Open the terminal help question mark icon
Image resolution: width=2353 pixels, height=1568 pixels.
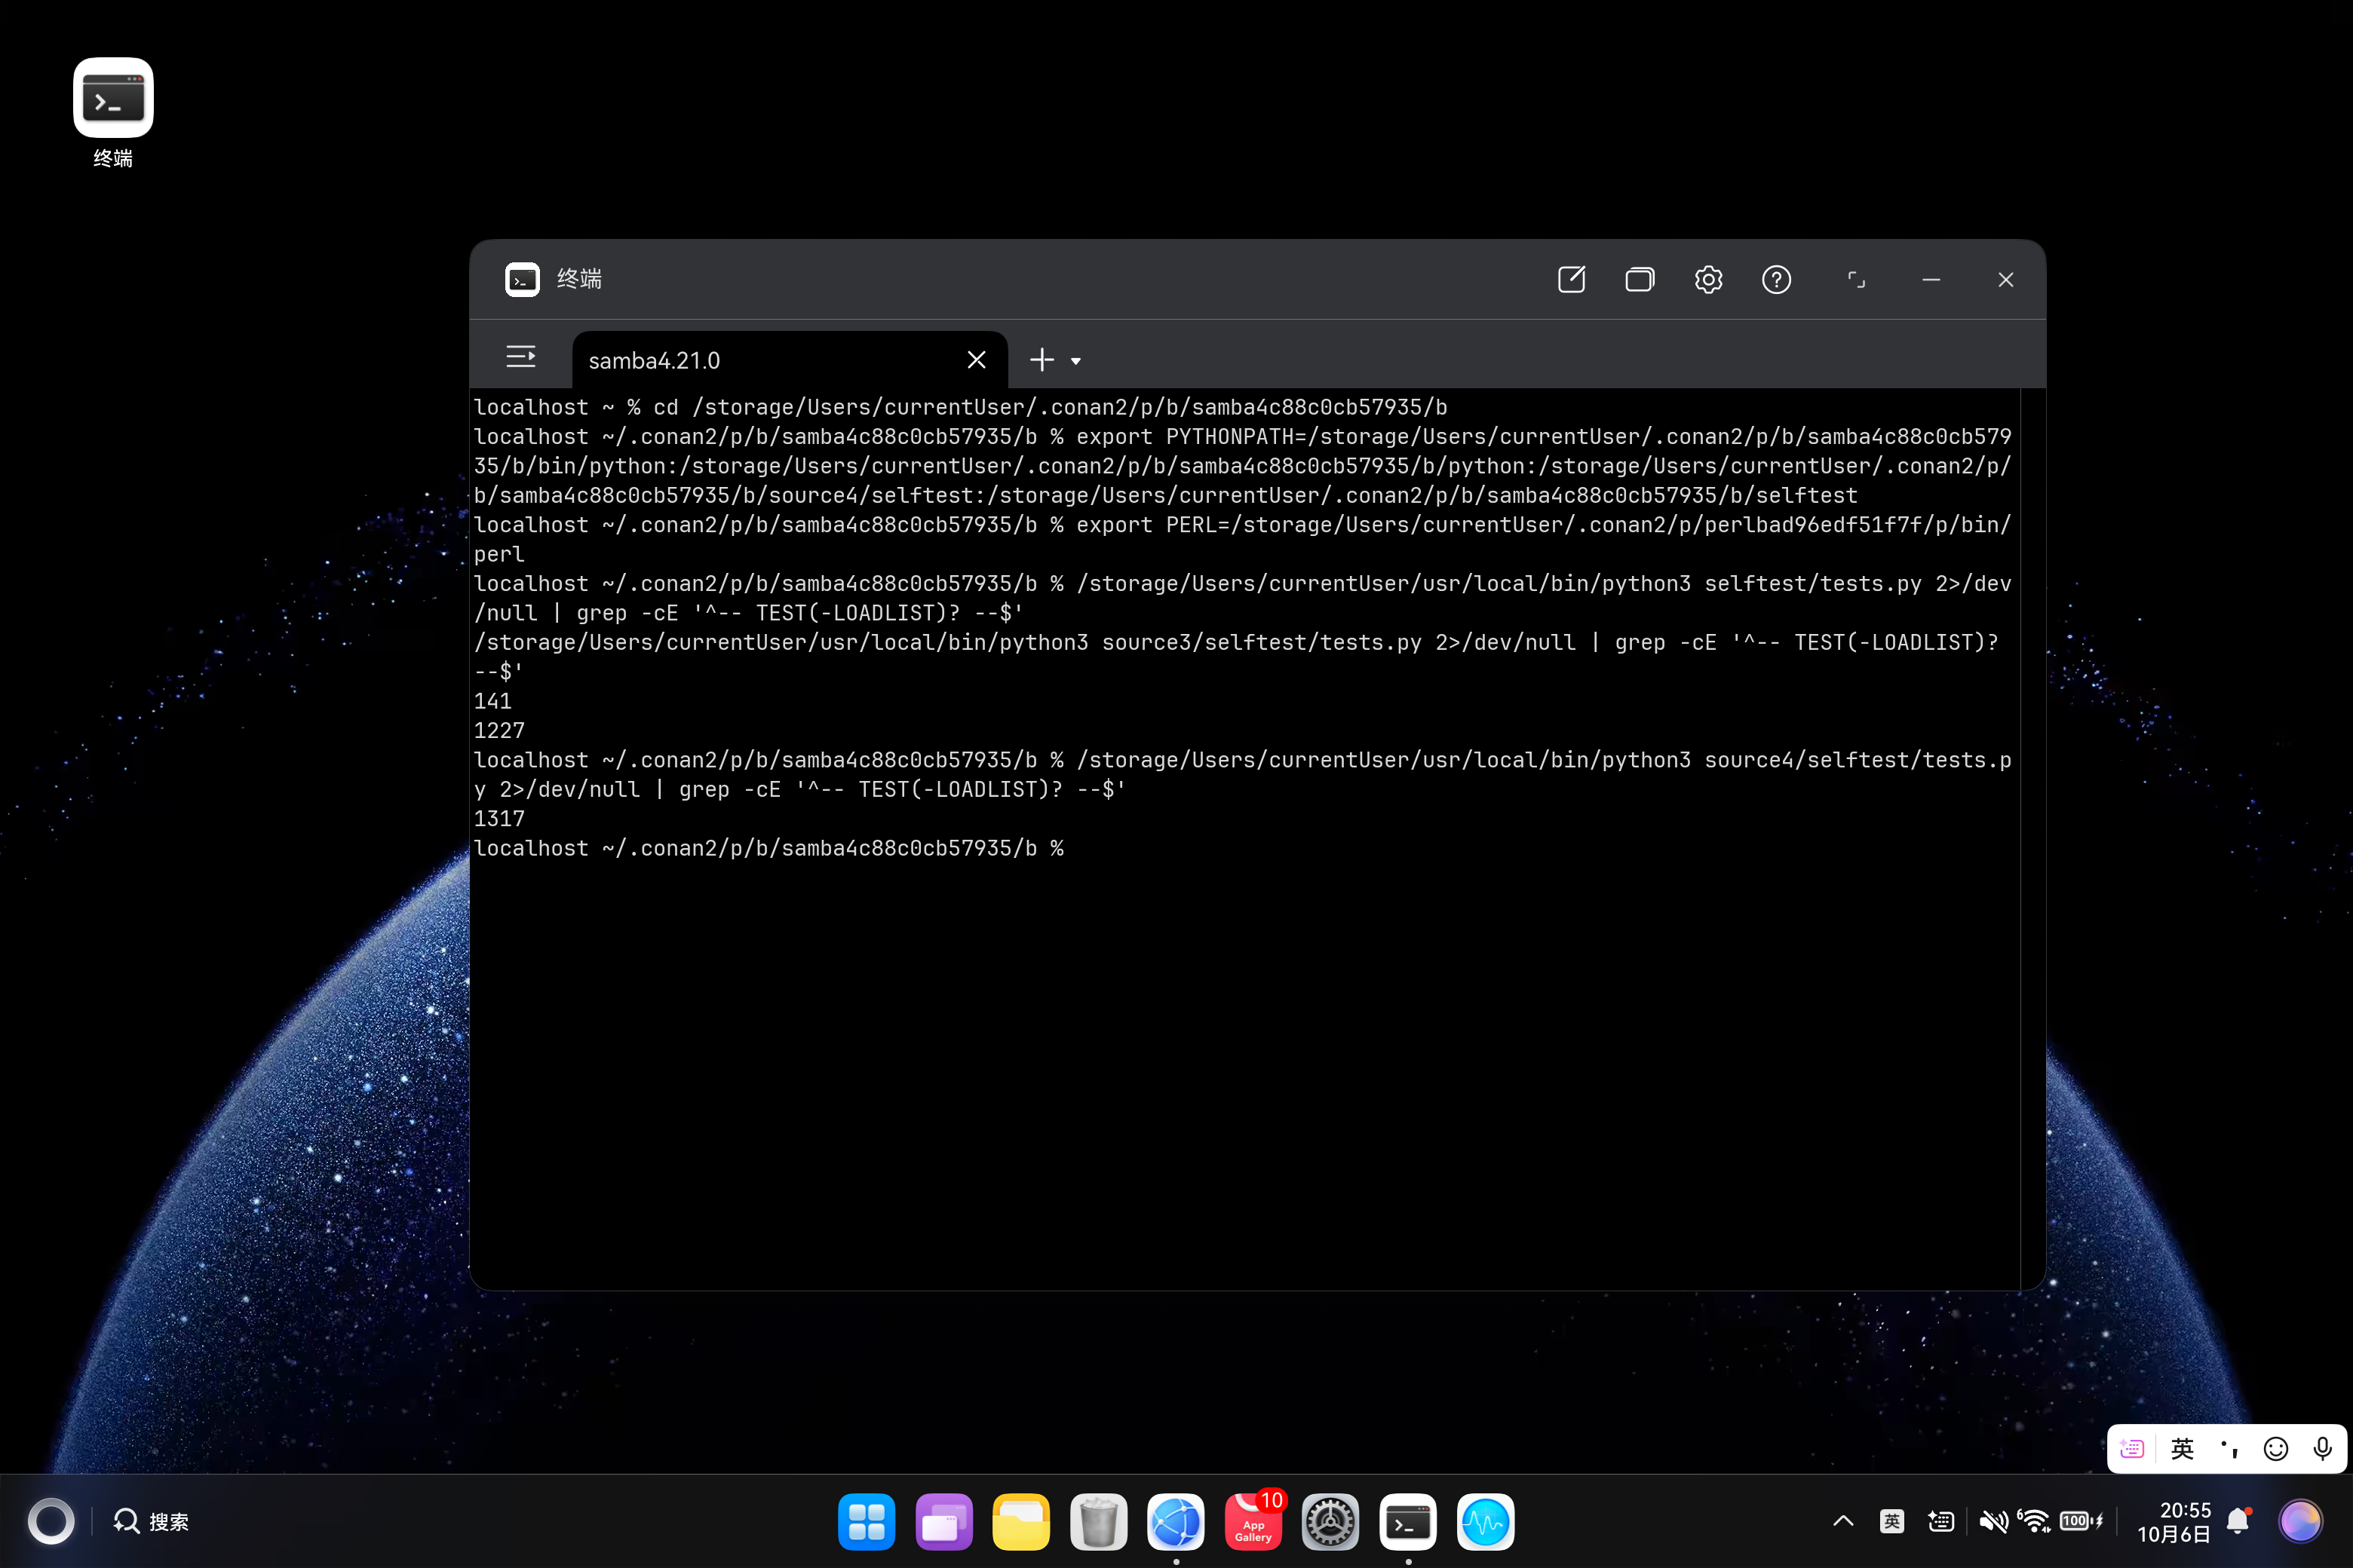click(1777, 280)
